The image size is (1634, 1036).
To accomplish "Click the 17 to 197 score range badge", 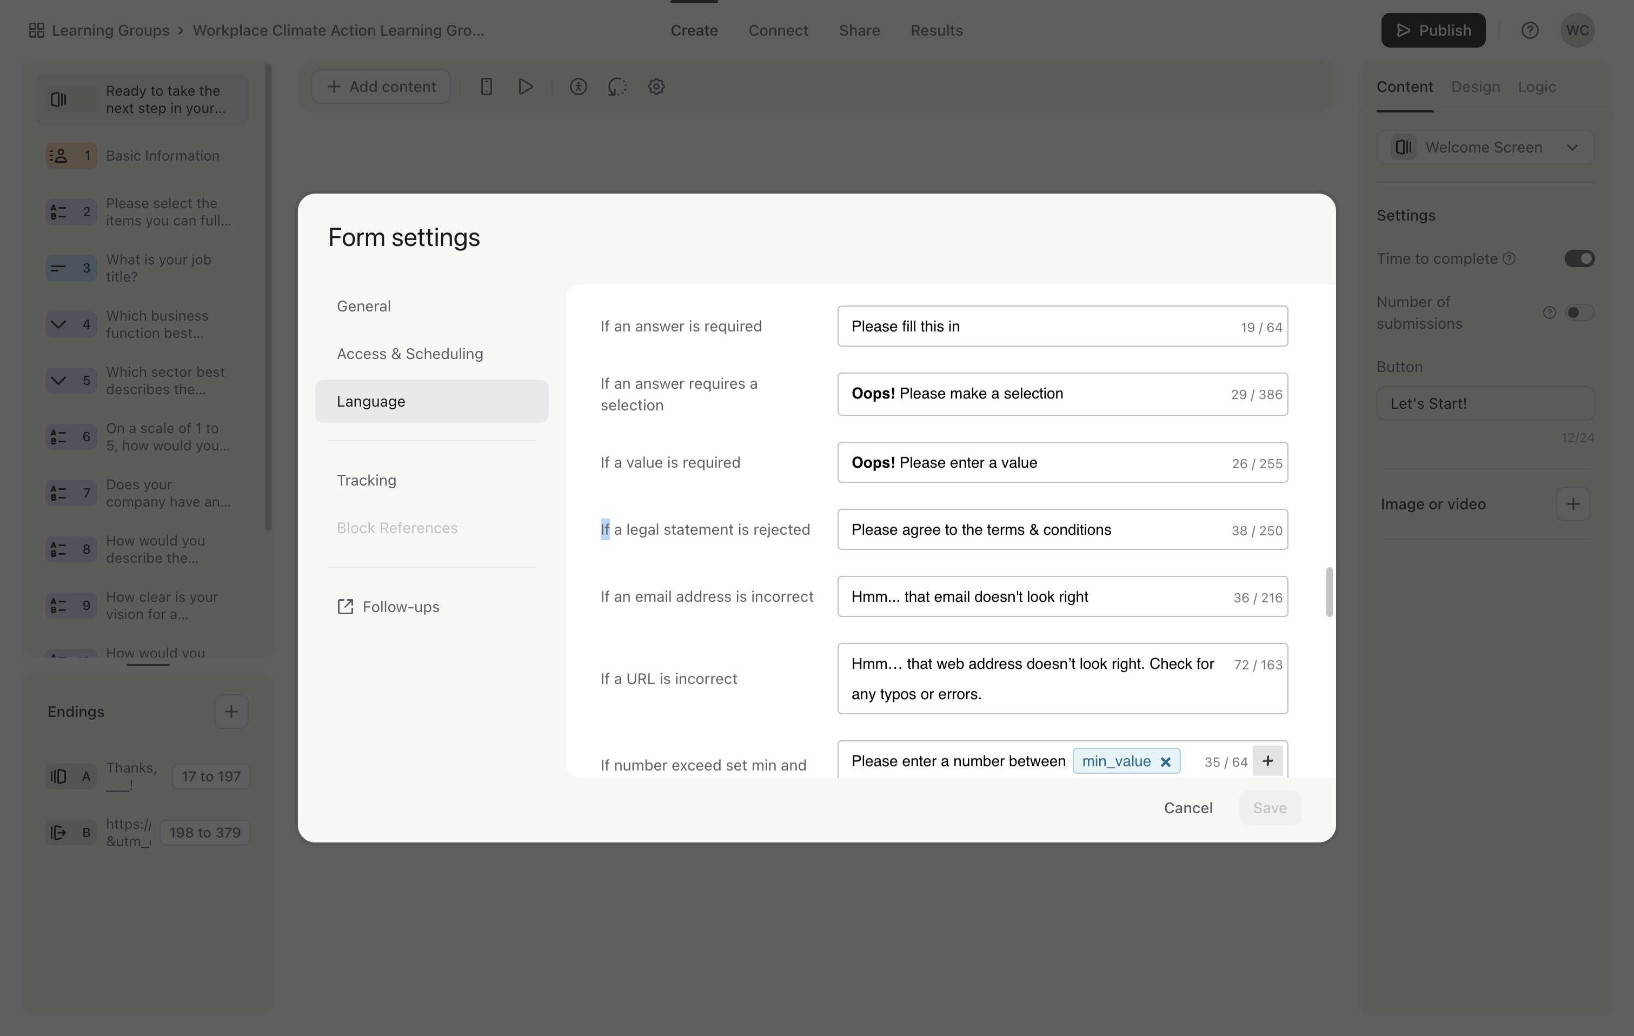I will (211, 777).
